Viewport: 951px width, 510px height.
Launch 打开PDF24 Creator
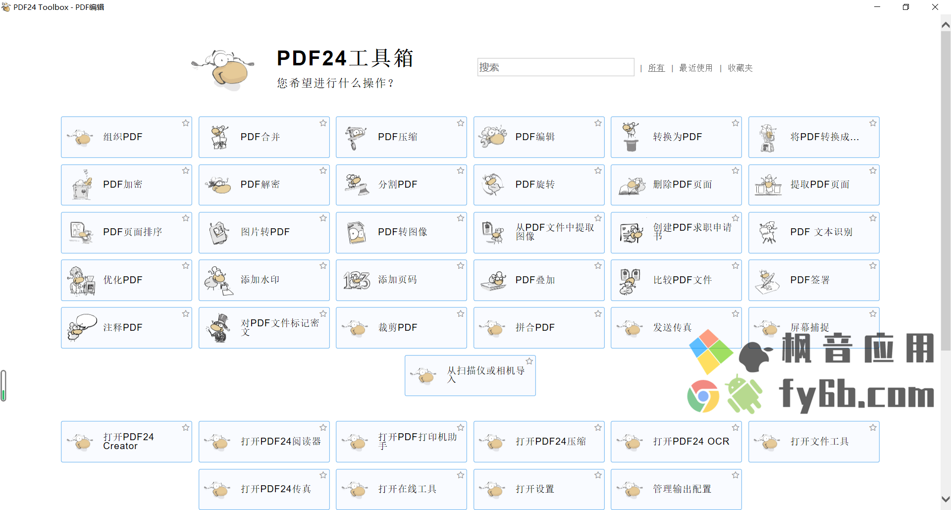(x=126, y=442)
